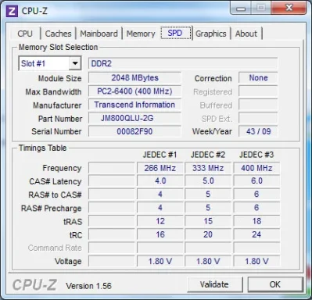Click CAS# Latency value 5.0
The height and width of the screenshot is (300, 312).
tap(208, 181)
